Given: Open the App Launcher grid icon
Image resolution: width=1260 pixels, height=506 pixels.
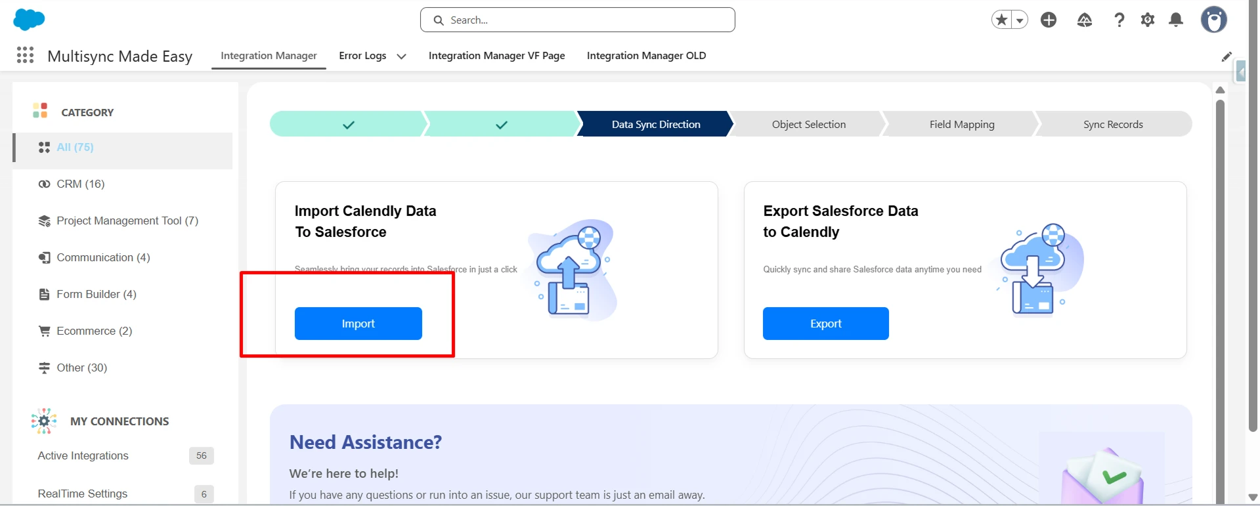Looking at the screenshot, I should [25, 55].
